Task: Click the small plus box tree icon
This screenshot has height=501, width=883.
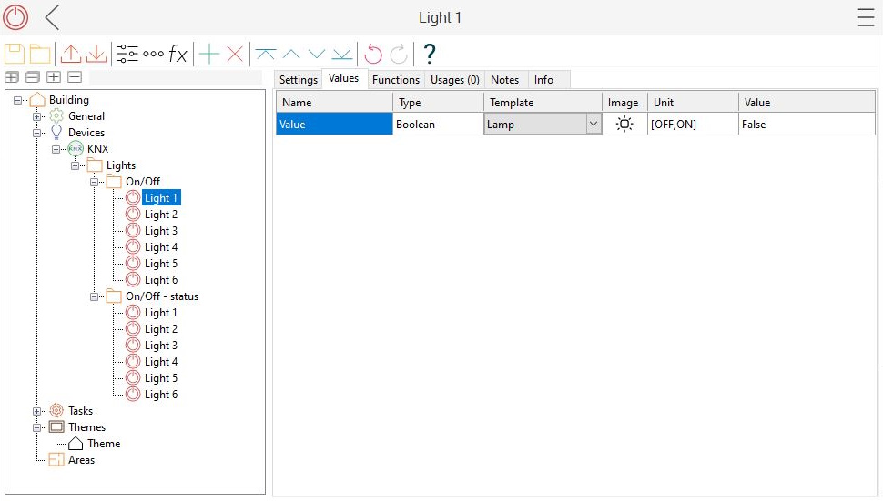Action: coord(54,77)
